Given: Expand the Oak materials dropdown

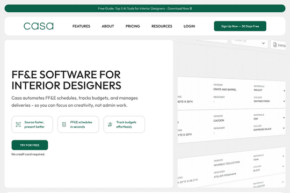Looking at the screenshot, I should point(284,117).
